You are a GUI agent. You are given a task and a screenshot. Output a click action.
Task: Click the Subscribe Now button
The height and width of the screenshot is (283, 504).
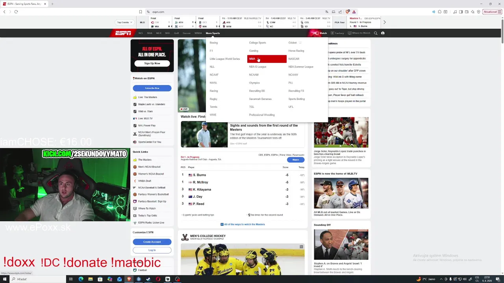click(152, 88)
